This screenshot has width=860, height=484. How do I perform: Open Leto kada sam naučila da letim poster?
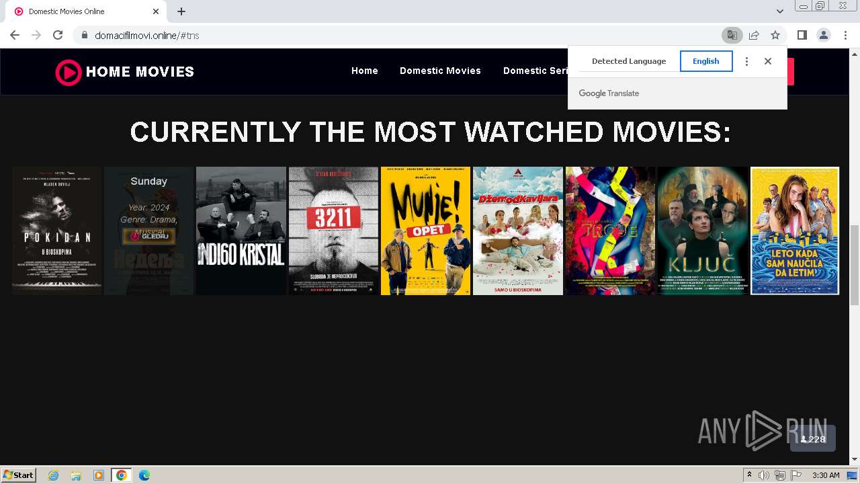pos(795,231)
